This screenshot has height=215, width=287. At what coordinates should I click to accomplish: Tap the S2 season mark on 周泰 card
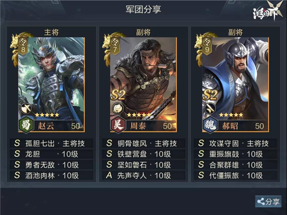tap(118, 95)
